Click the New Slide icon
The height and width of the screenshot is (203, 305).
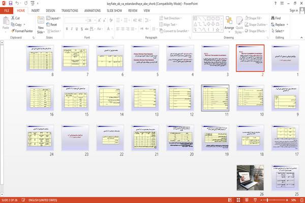[x=41, y=20]
